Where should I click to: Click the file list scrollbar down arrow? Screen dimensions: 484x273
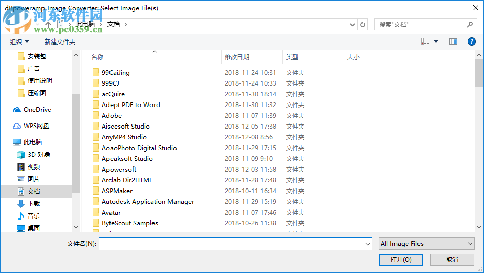(479, 227)
